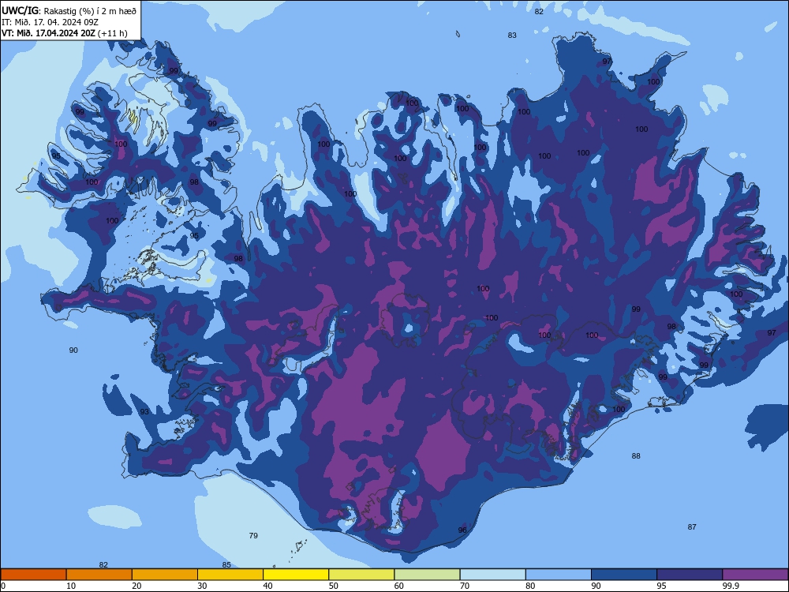This screenshot has height=592, width=789.
Task: Click the '79' humidity value on the map
Action: (253, 536)
